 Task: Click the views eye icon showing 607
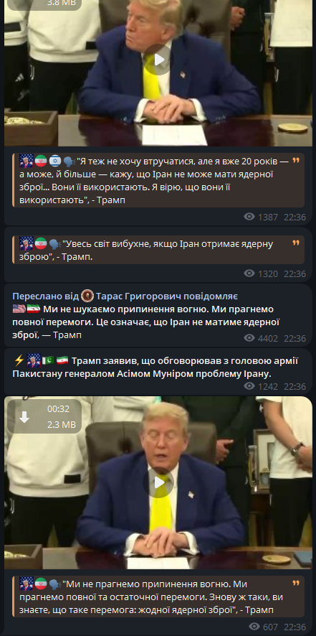tap(255, 627)
